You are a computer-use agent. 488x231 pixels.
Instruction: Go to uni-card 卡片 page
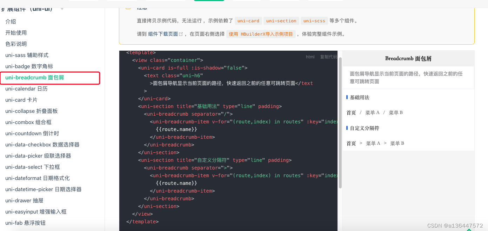click(21, 100)
